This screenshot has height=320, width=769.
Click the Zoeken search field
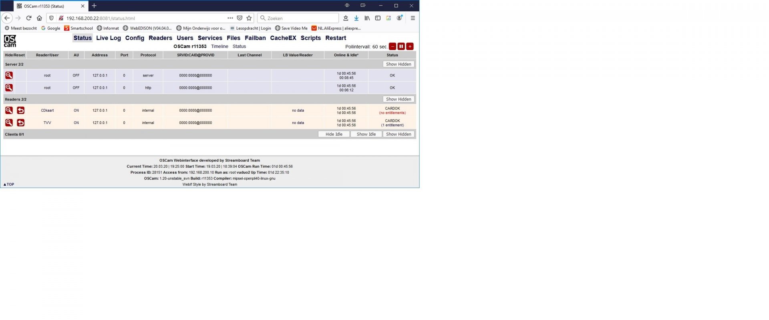tap(298, 18)
